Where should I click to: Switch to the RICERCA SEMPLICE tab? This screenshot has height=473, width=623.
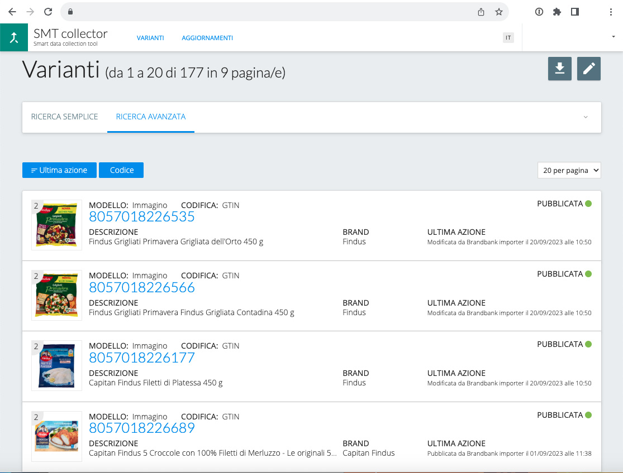click(64, 117)
